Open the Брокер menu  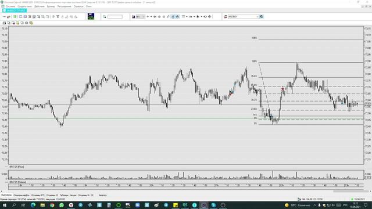51,6
